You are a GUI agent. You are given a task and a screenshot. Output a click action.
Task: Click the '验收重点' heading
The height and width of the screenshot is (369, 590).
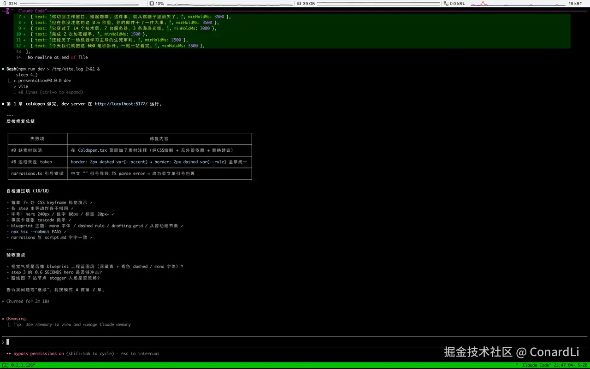pos(16,255)
